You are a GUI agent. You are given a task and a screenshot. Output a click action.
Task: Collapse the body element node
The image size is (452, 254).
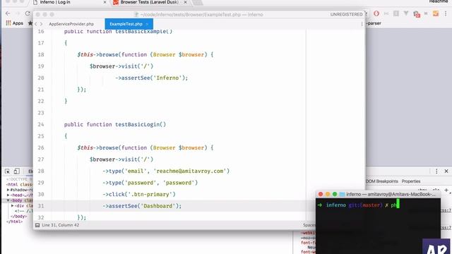coord(8,200)
